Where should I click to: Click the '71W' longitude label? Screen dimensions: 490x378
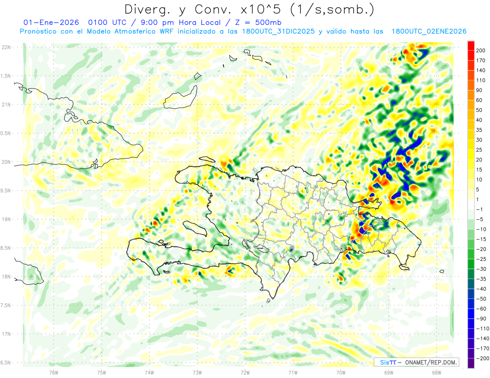pyautogui.click(x=293, y=372)
